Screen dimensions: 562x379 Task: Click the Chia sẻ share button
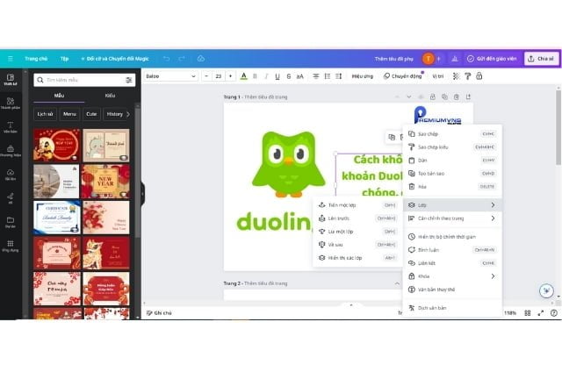tap(541, 59)
